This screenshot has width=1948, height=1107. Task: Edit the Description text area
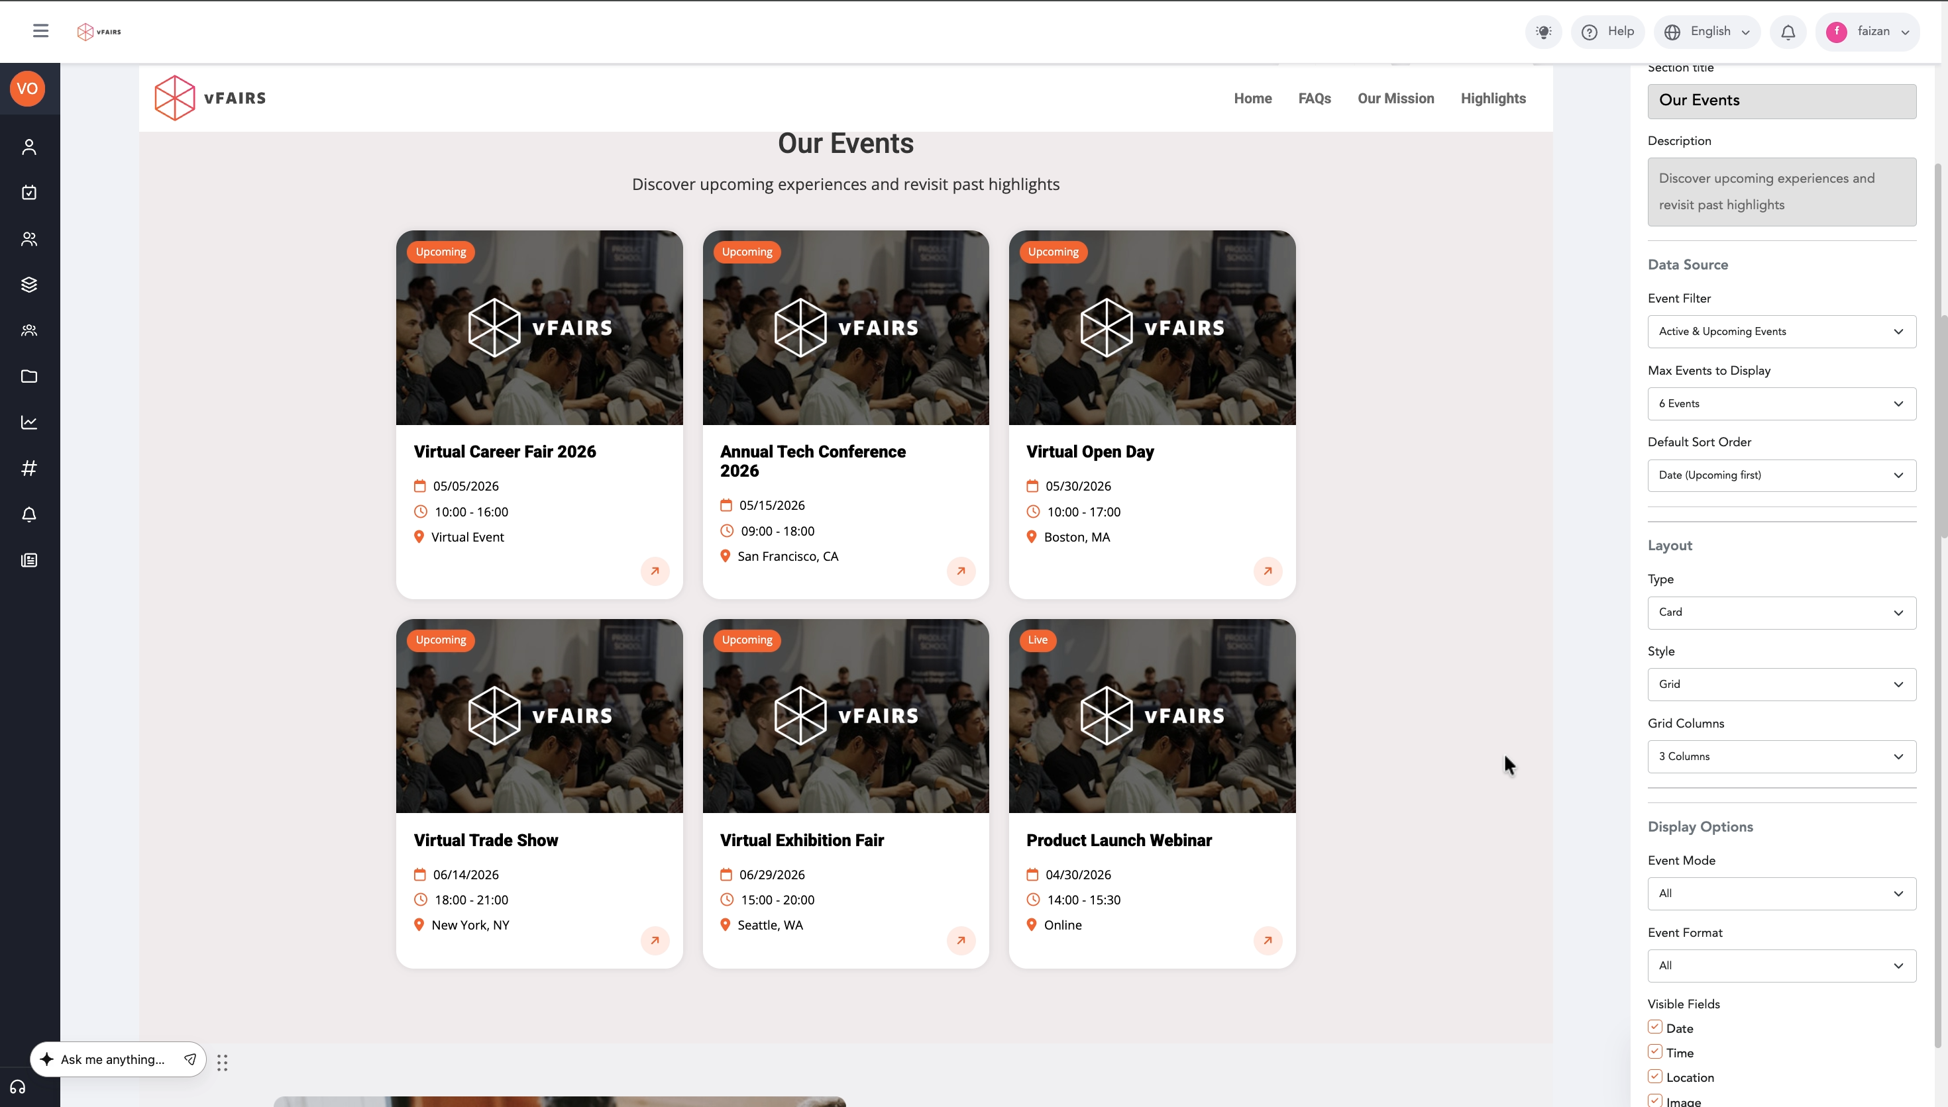click(1782, 191)
